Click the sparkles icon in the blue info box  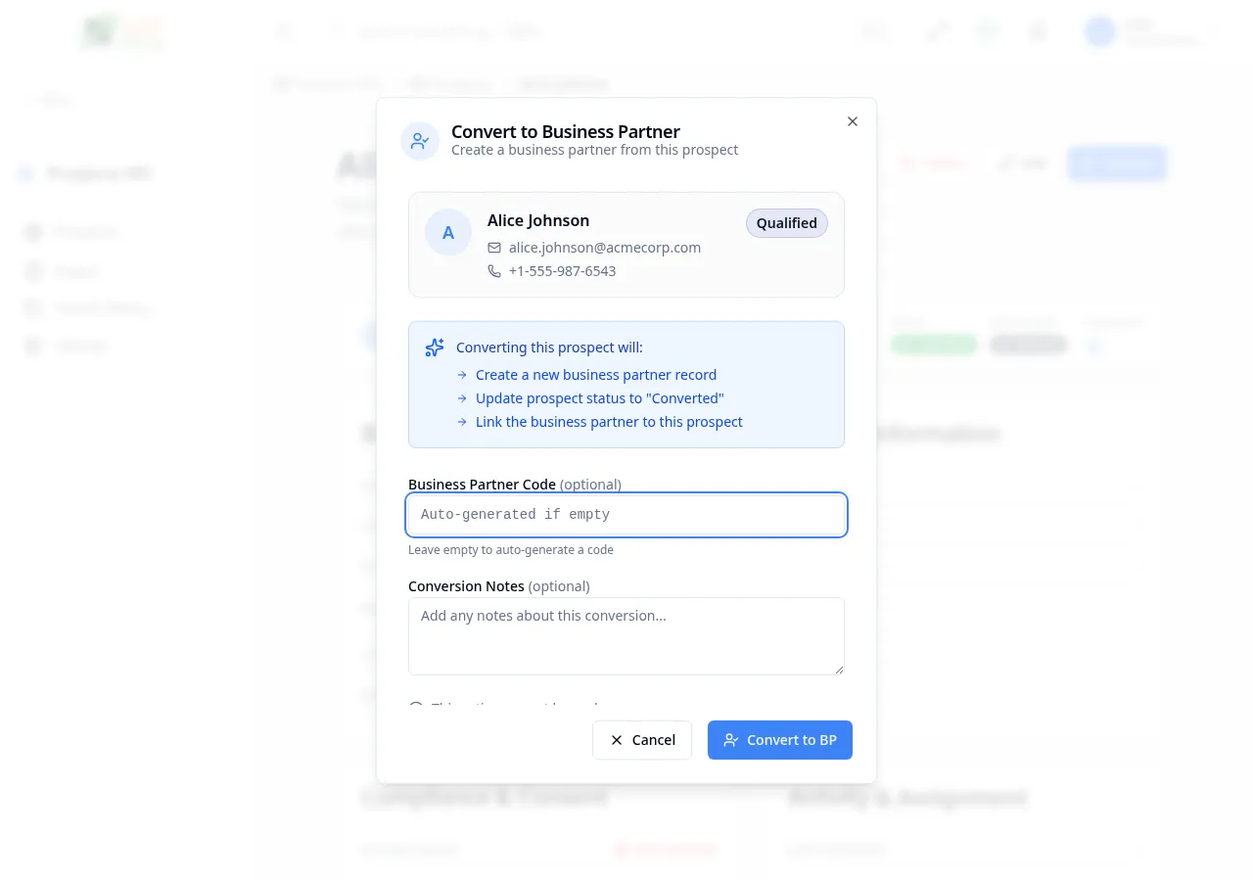pyautogui.click(x=435, y=347)
